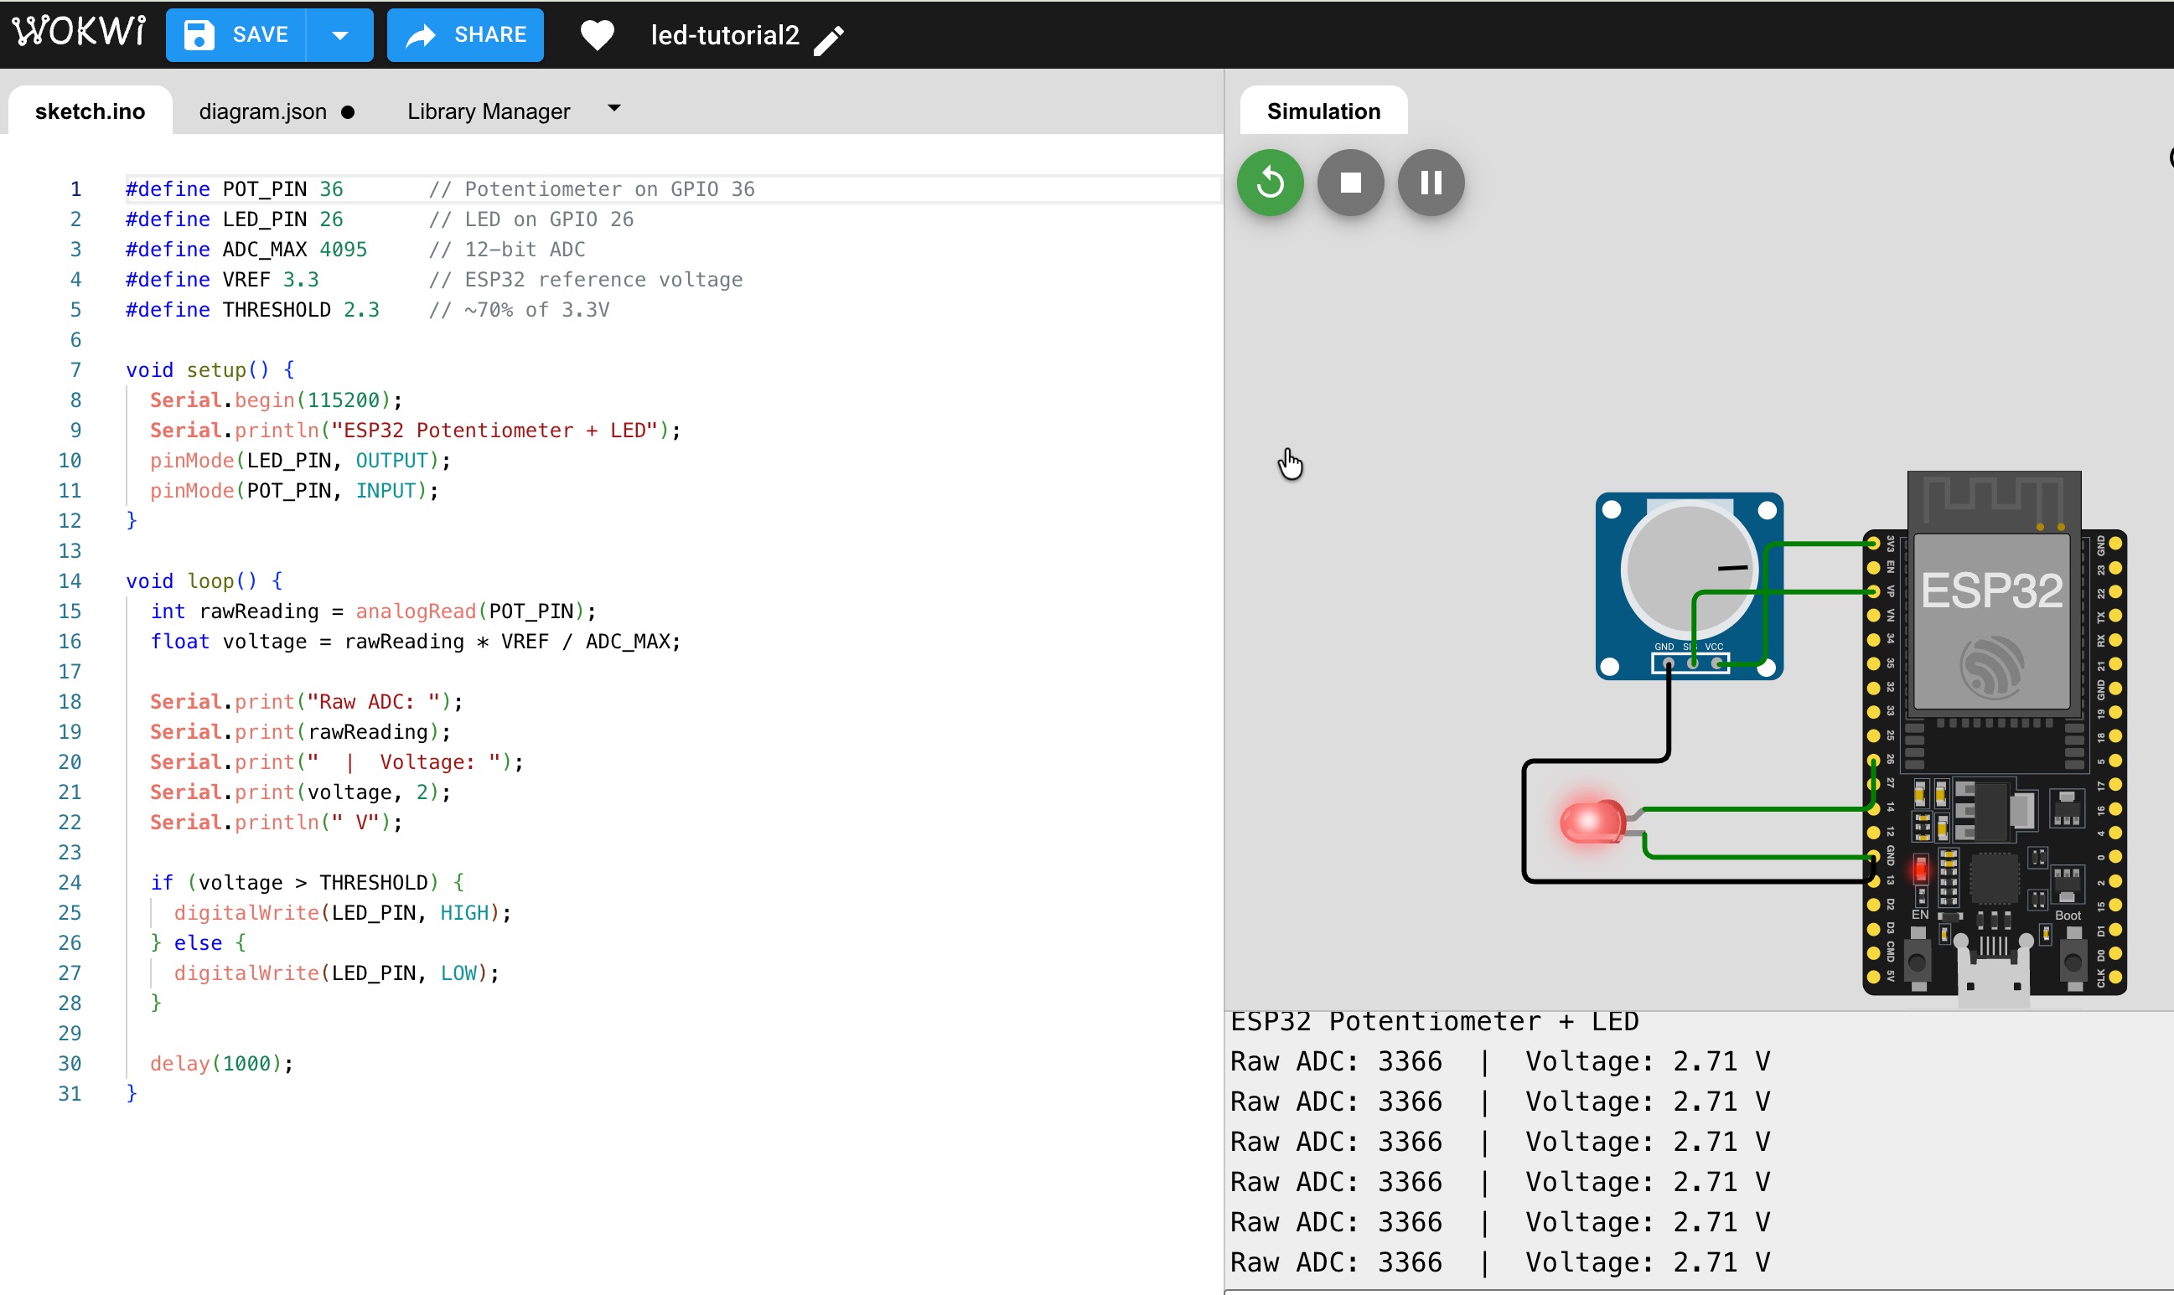Click the SAVE button
The width and height of the screenshot is (2174, 1295).
click(236, 35)
